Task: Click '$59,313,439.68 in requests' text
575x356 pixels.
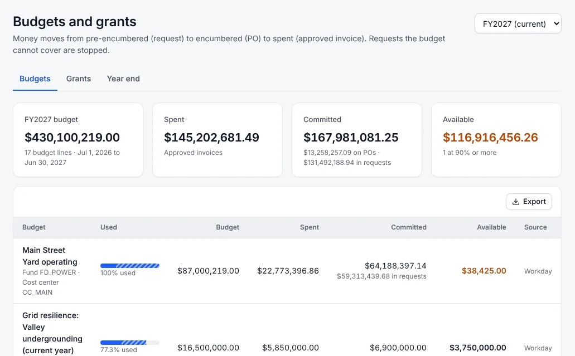Action: click(x=381, y=276)
